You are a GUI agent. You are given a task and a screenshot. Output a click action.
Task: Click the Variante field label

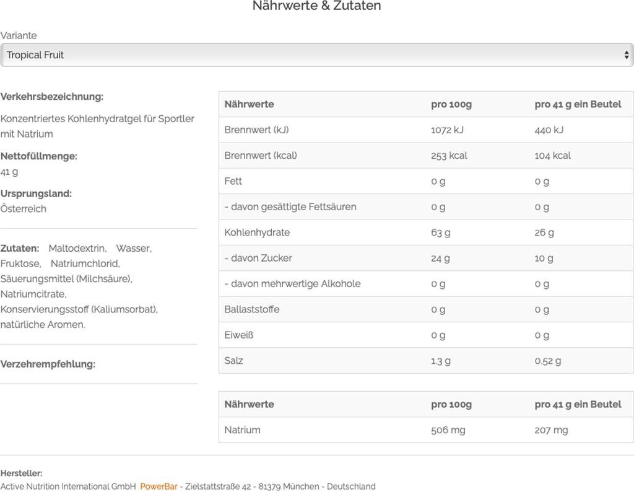click(x=19, y=36)
